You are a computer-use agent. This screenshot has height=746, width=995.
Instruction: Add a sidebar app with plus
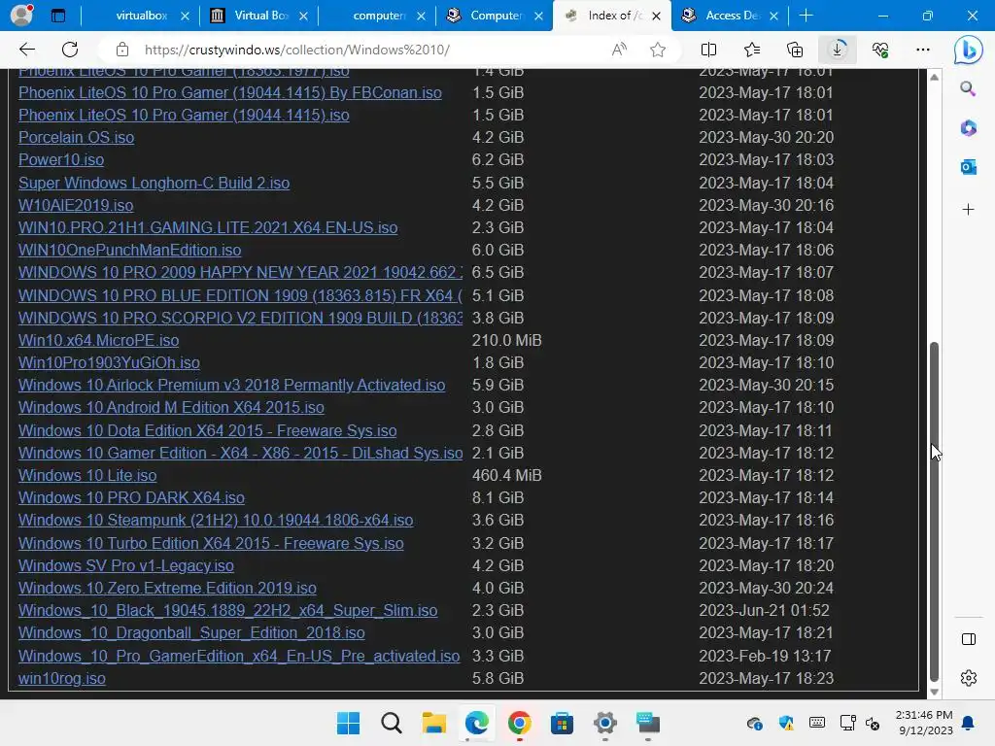969,210
